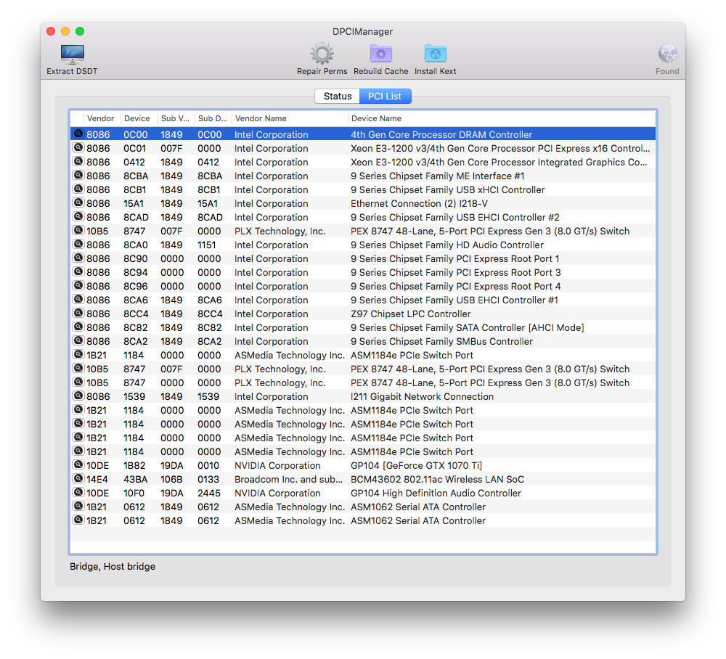Screen dimensions: 726x659
Task: Click magnifier icon on Root Port 3 row
Action: tap(78, 271)
